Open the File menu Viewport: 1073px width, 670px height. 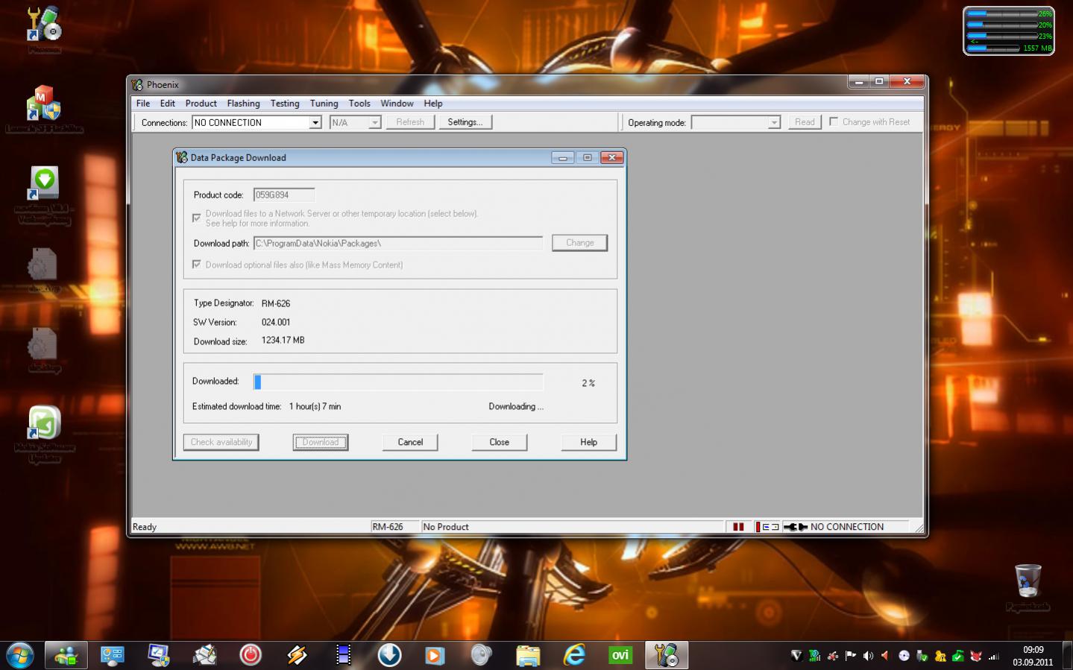143,104
